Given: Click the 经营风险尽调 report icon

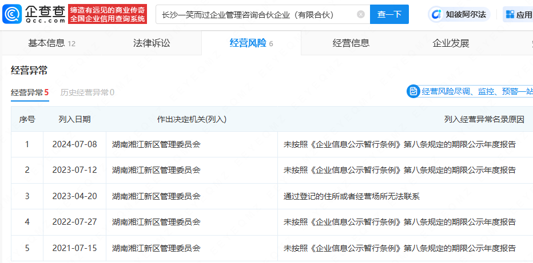Looking at the screenshot, I should 413,91.
